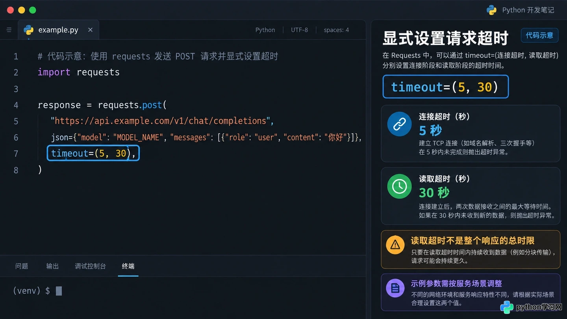Switch to the 输出 panel tab

click(52, 266)
